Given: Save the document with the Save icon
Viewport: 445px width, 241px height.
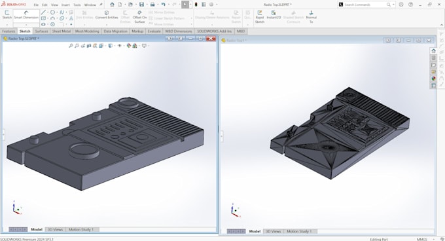Looking at the screenshot, I should tap(141, 5).
